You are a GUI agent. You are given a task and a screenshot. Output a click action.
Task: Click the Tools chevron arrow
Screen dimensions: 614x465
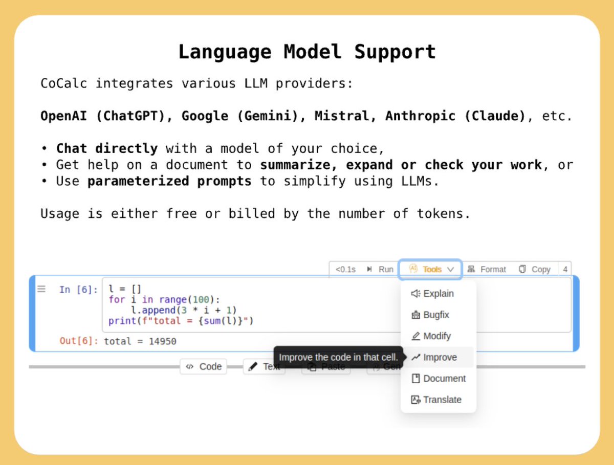(450, 270)
